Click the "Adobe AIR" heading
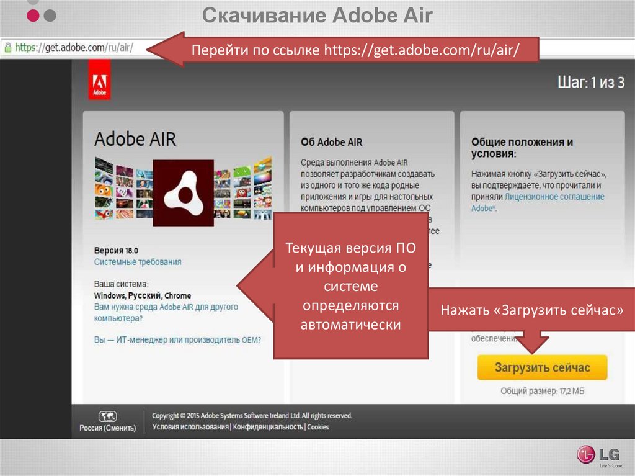Screen dimensions: 635x476 coord(135,139)
